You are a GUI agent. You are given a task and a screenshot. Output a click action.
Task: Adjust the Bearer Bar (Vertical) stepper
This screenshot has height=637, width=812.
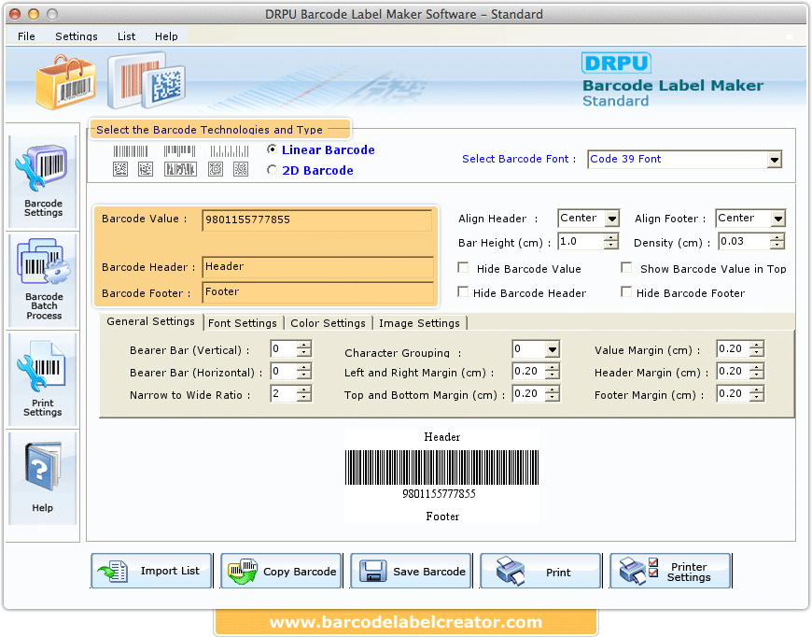pyautogui.click(x=304, y=348)
